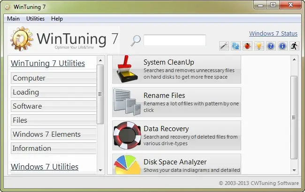Click the System CleanUp description text
305x192 pixels.
[189, 74]
